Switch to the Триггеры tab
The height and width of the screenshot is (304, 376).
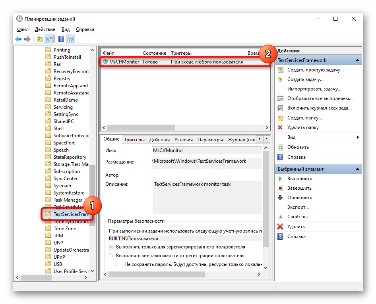[x=134, y=140]
